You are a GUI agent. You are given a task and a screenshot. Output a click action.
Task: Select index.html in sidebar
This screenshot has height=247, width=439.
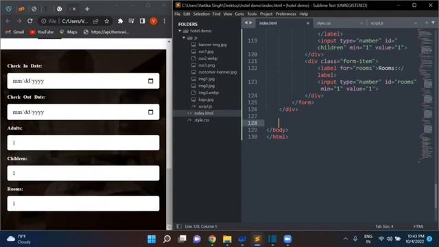[x=204, y=113]
